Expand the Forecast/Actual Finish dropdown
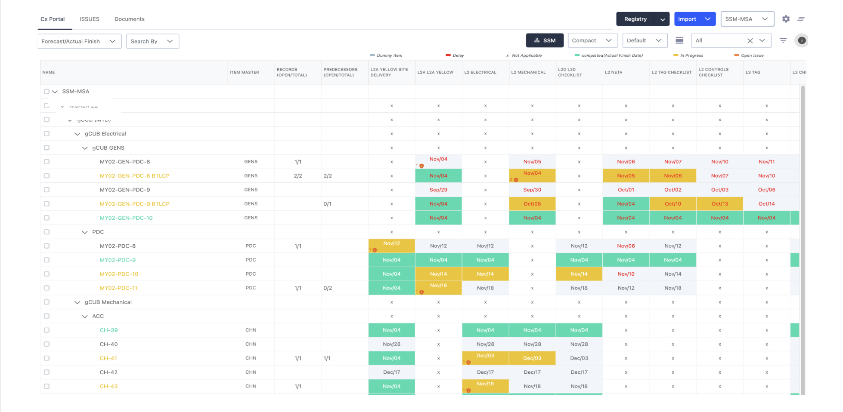 pos(79,41)
